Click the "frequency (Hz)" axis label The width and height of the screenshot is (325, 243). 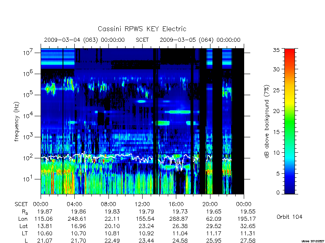[x=17, y=122]
